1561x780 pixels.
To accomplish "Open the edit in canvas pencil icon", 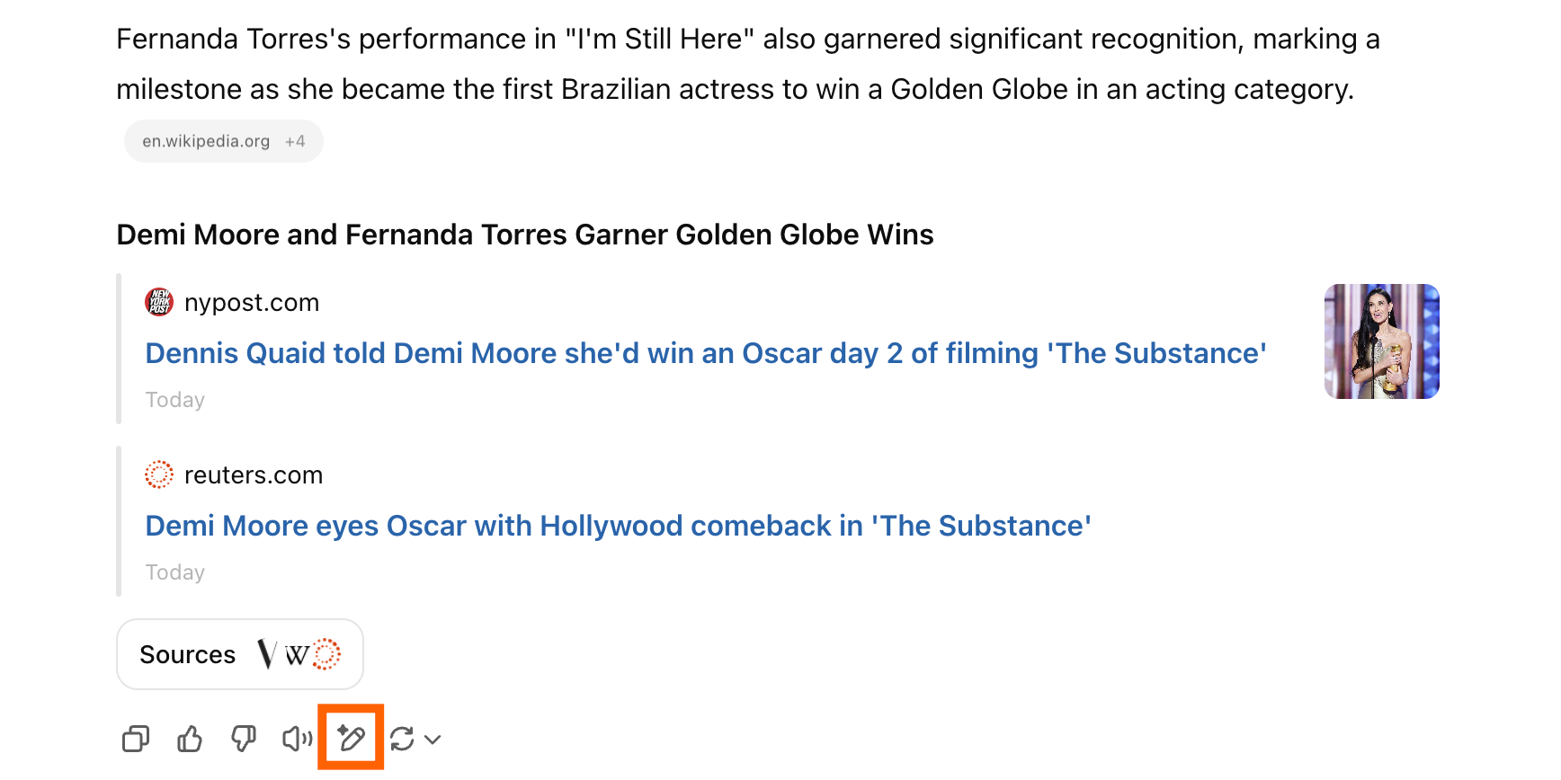I will coord(351,740).
